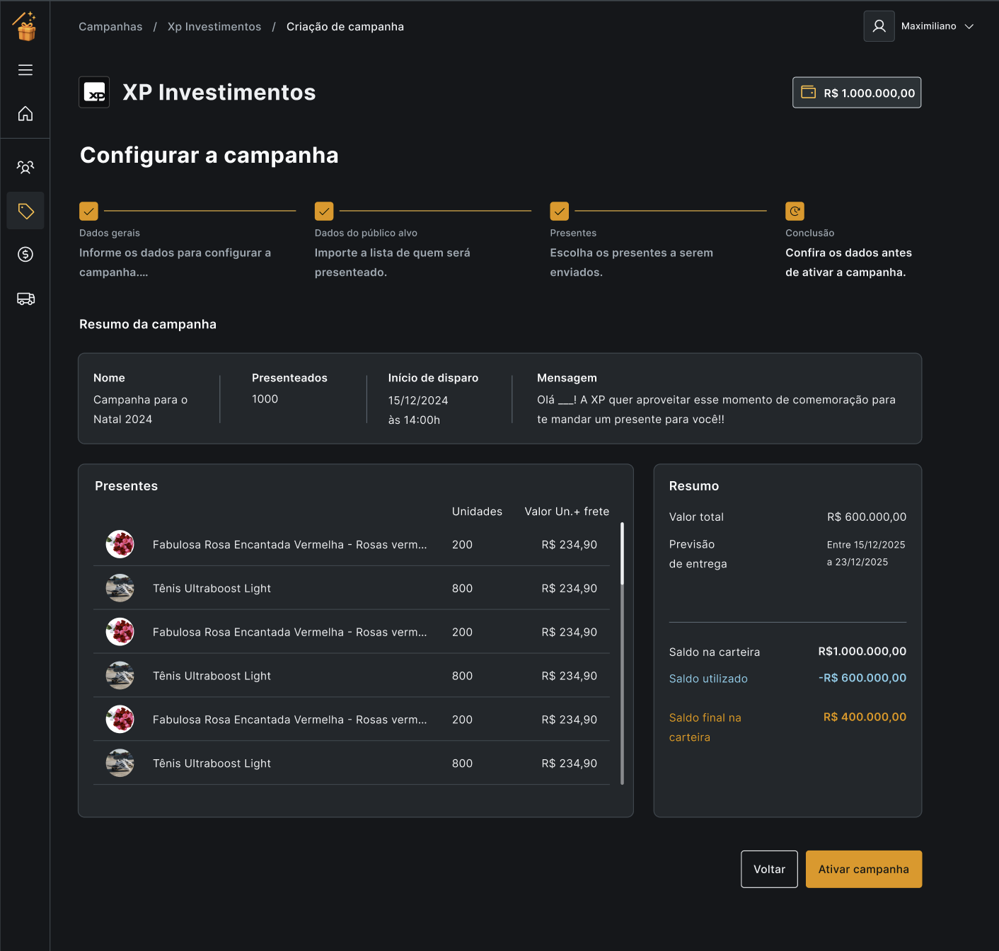Click the gift box app logo
This screenshot has width=999, height=951.
tap(25, 26)
